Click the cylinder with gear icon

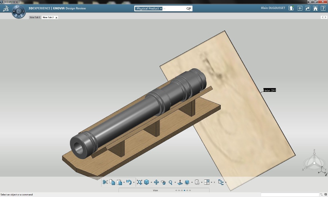click(x=197, y=182)
